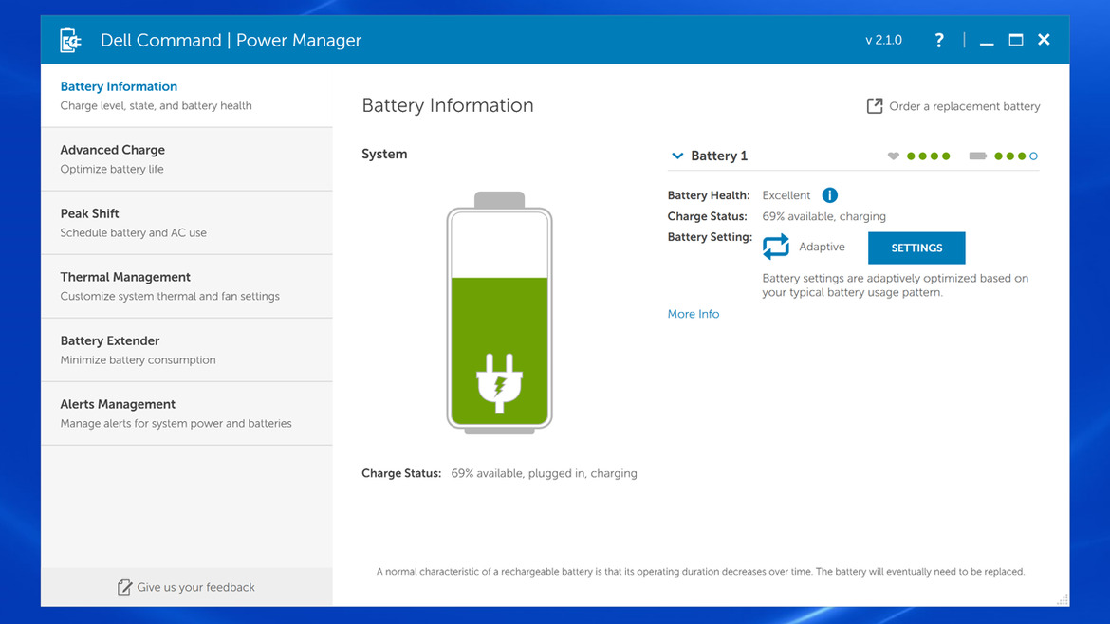
Task: Collapse the Battery 1 section chevron
Action: click(x=677, y=156)
